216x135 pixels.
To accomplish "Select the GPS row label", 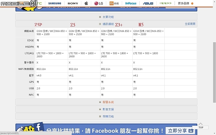I will coord(31,82).
